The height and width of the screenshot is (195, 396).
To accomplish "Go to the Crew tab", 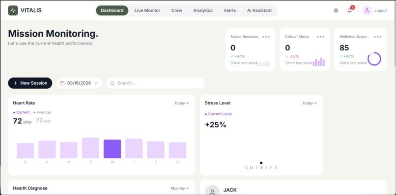I will (x=176, y=11).
